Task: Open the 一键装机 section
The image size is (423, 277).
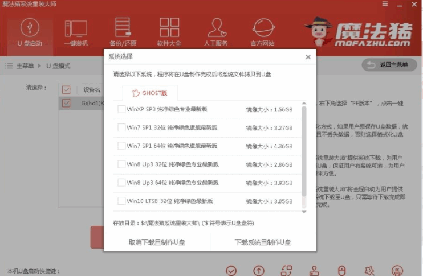Action: click(76, 33)
